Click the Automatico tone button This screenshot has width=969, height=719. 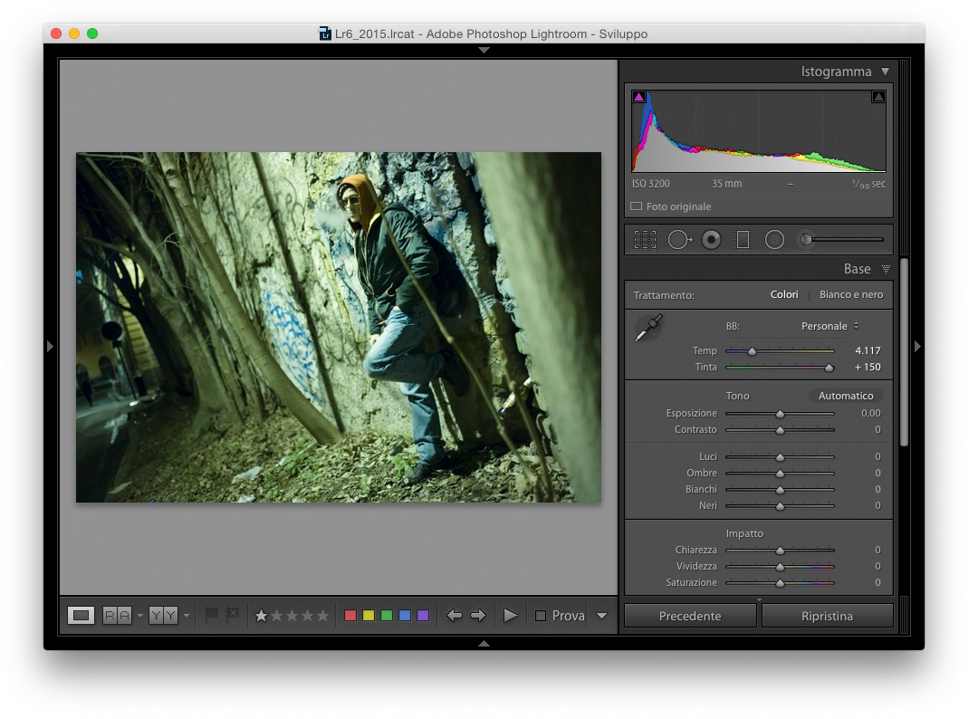coord(846,396)
